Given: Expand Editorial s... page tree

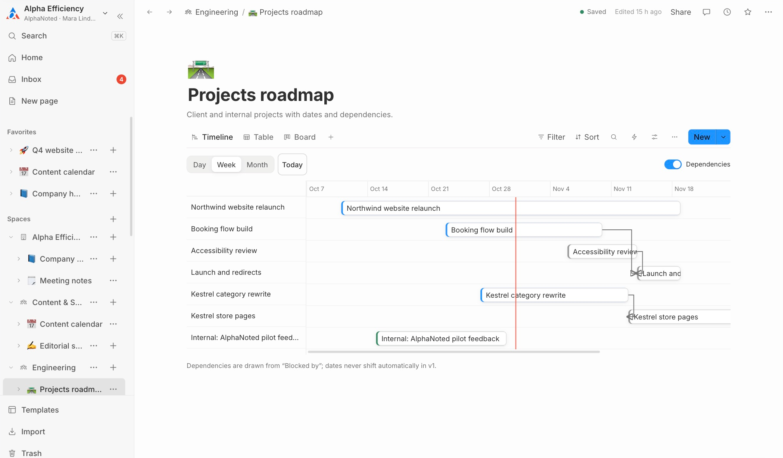Looking at the screenshot, I should coord(19,346).
